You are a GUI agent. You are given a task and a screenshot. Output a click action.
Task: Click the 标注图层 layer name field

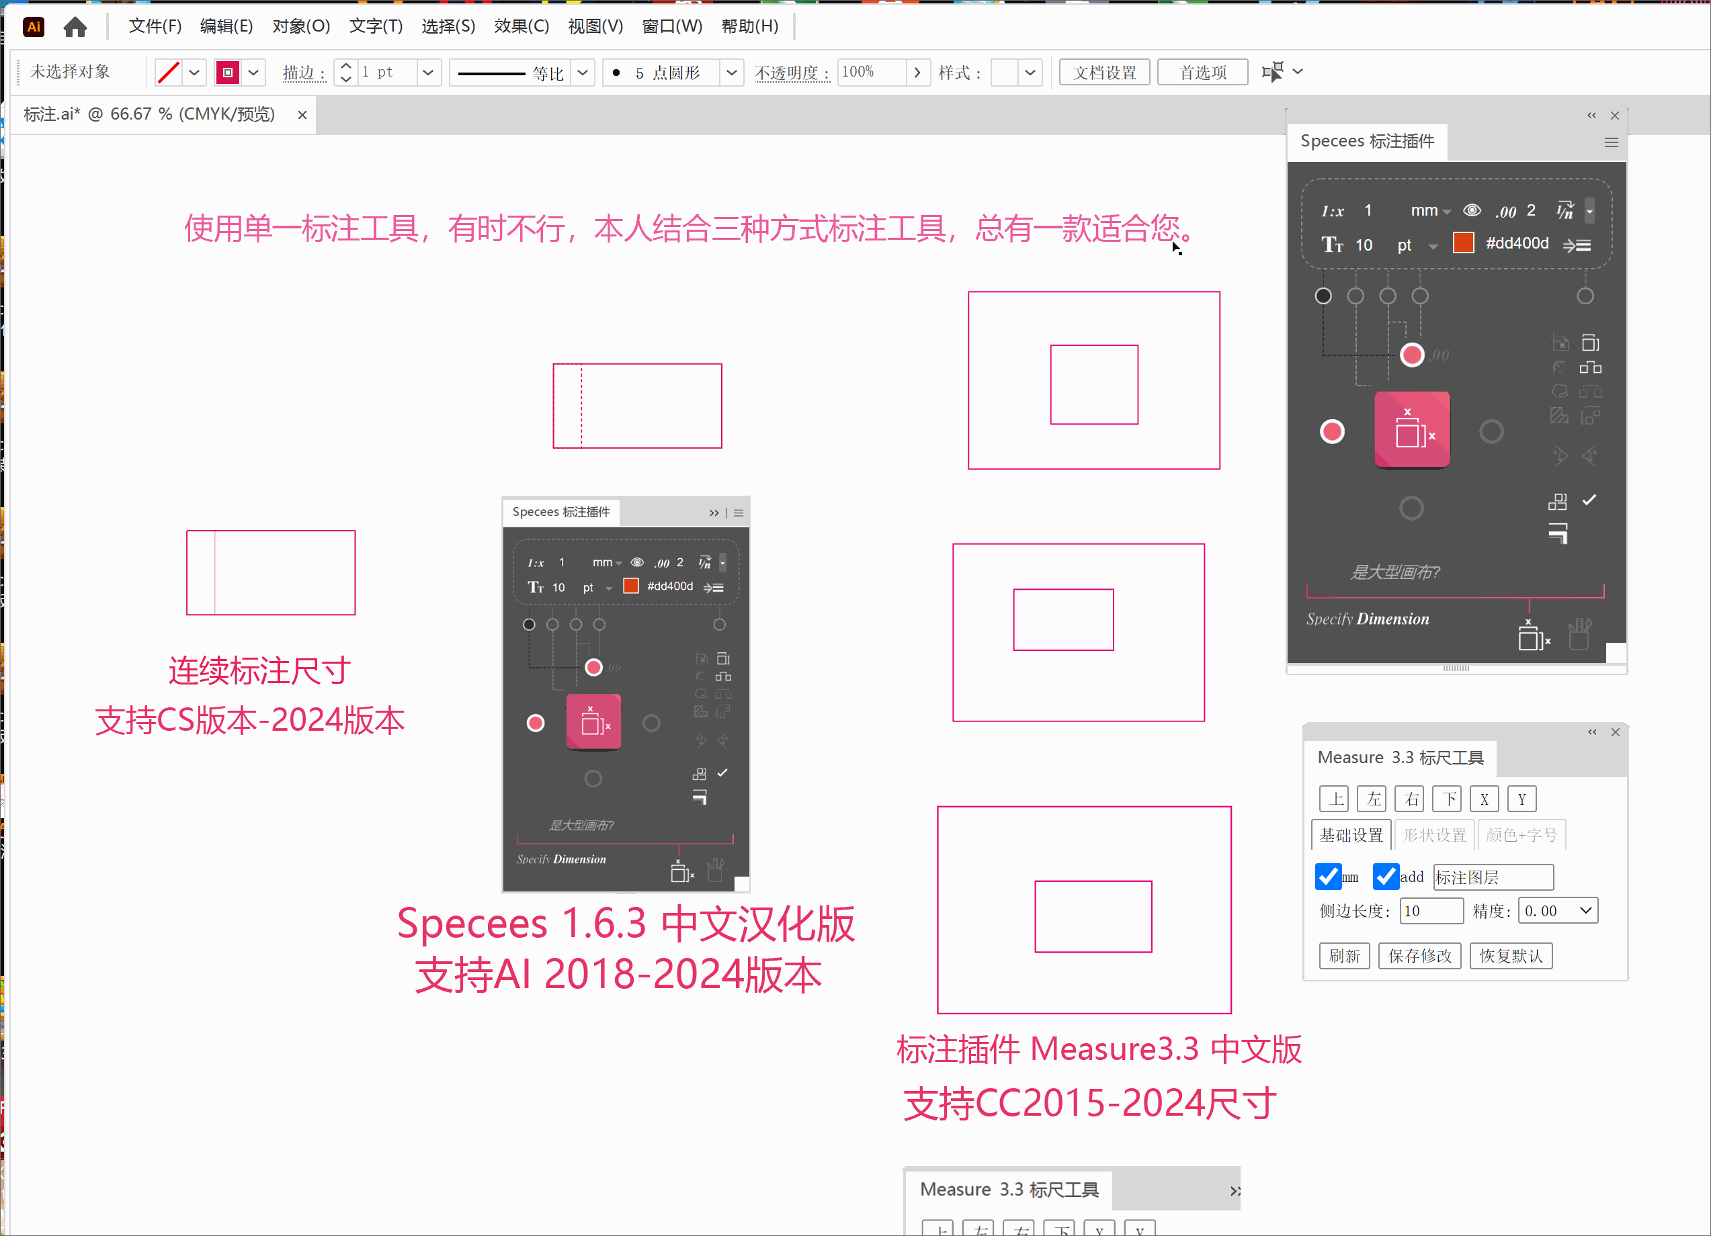click(x=1493, y=877)
